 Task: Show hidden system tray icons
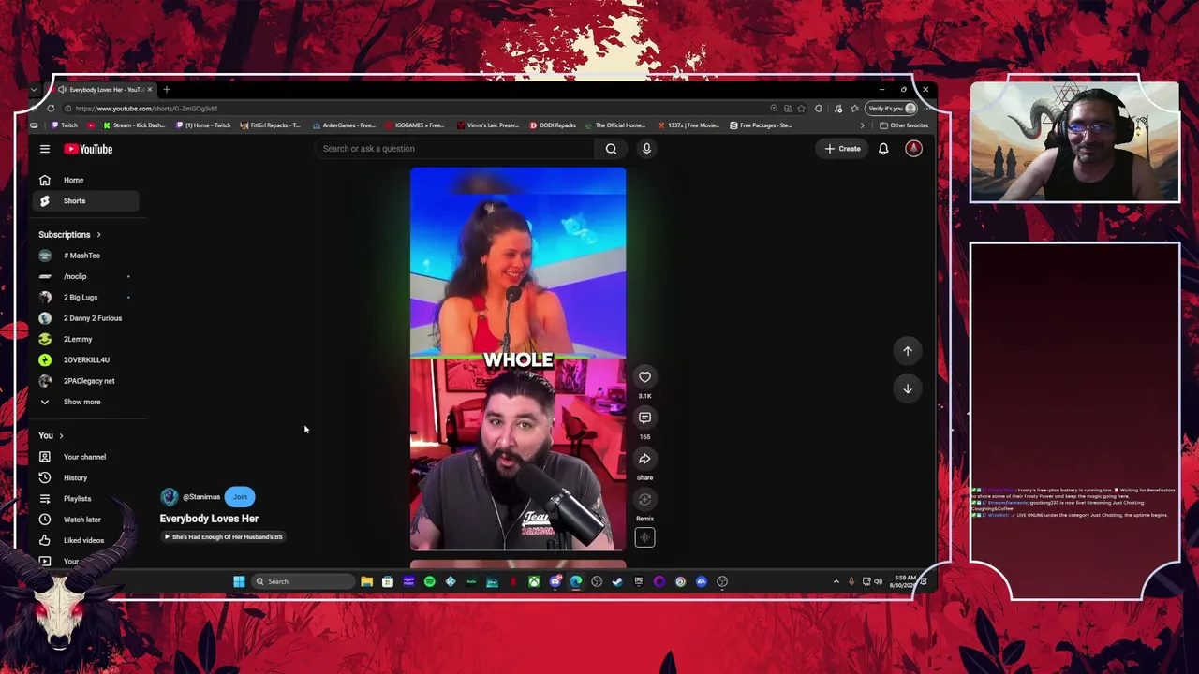click(x=836, y=581)
